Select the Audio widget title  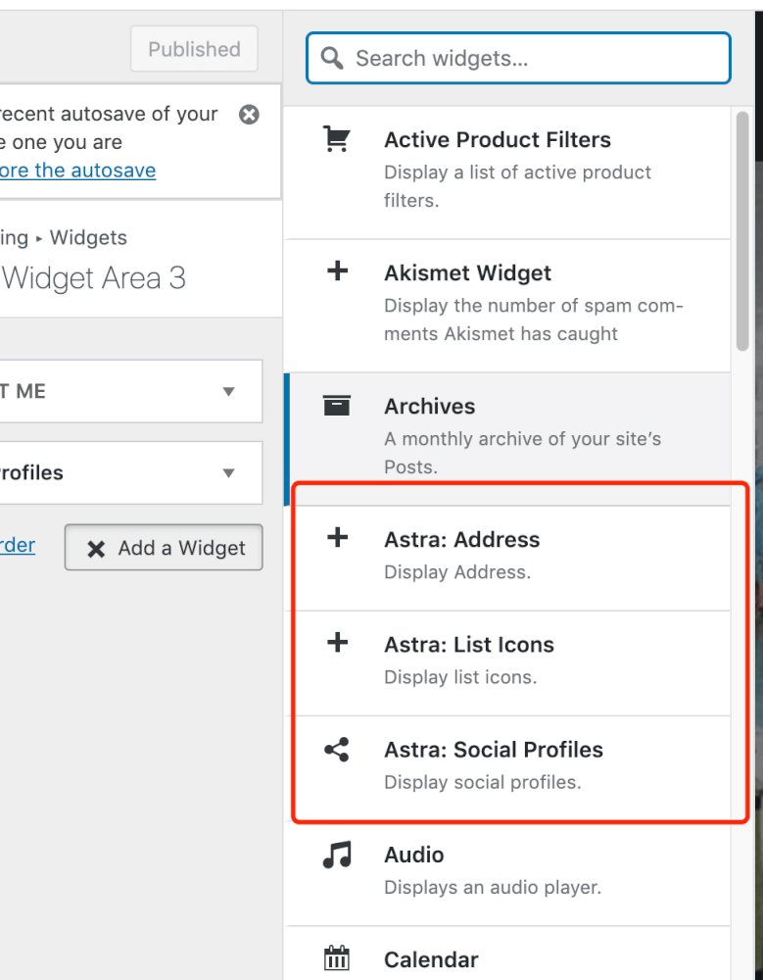414,855
